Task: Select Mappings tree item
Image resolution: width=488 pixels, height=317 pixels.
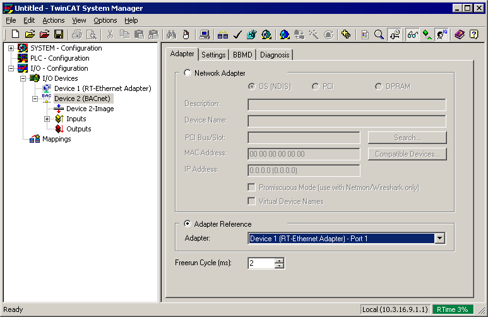Action: [x=57, y=139]
